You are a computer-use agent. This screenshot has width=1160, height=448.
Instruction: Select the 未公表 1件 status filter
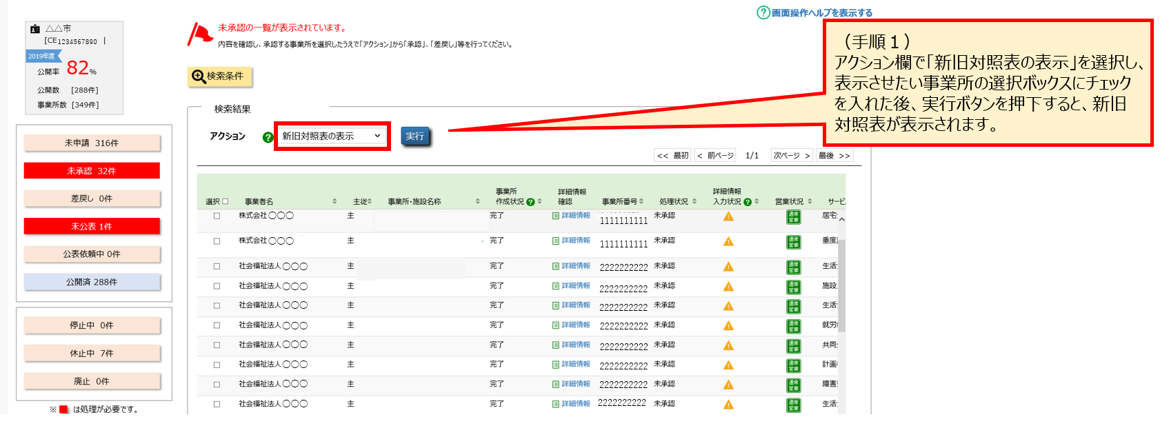(92, 226)
